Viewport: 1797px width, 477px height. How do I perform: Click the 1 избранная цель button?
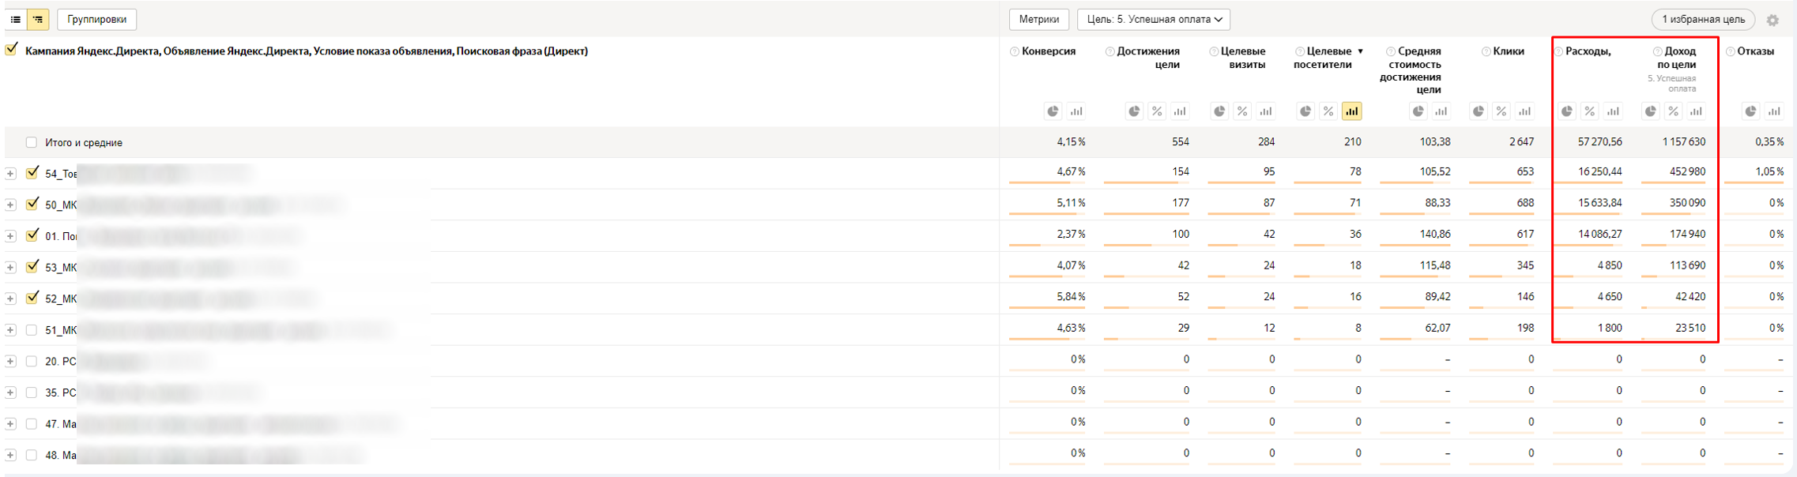[x=1703, y=20]
